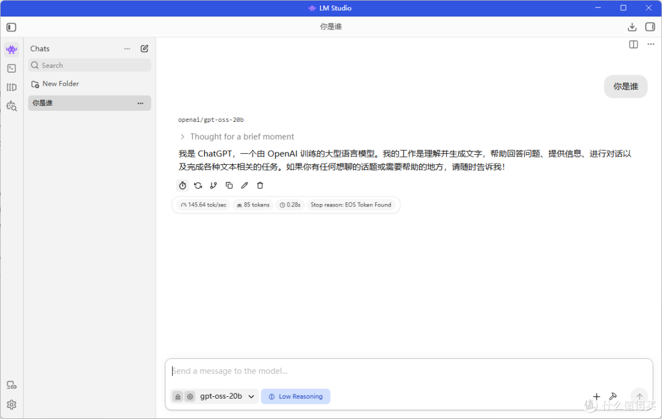Open the runtime link icon above settings
662x419 pixels.
click(x=12, y=385)
